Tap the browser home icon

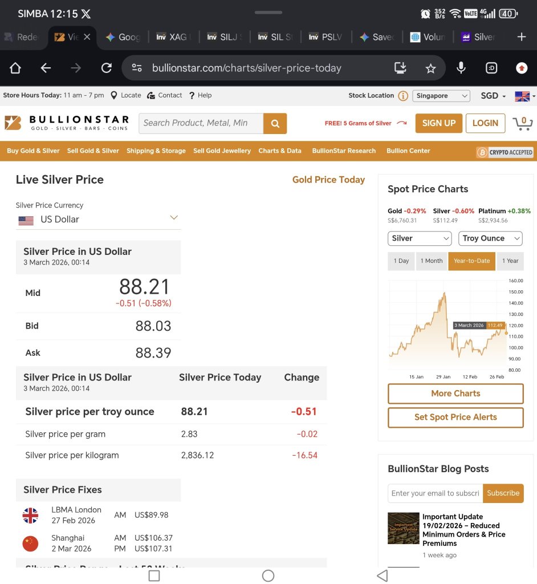click(15, 68)
